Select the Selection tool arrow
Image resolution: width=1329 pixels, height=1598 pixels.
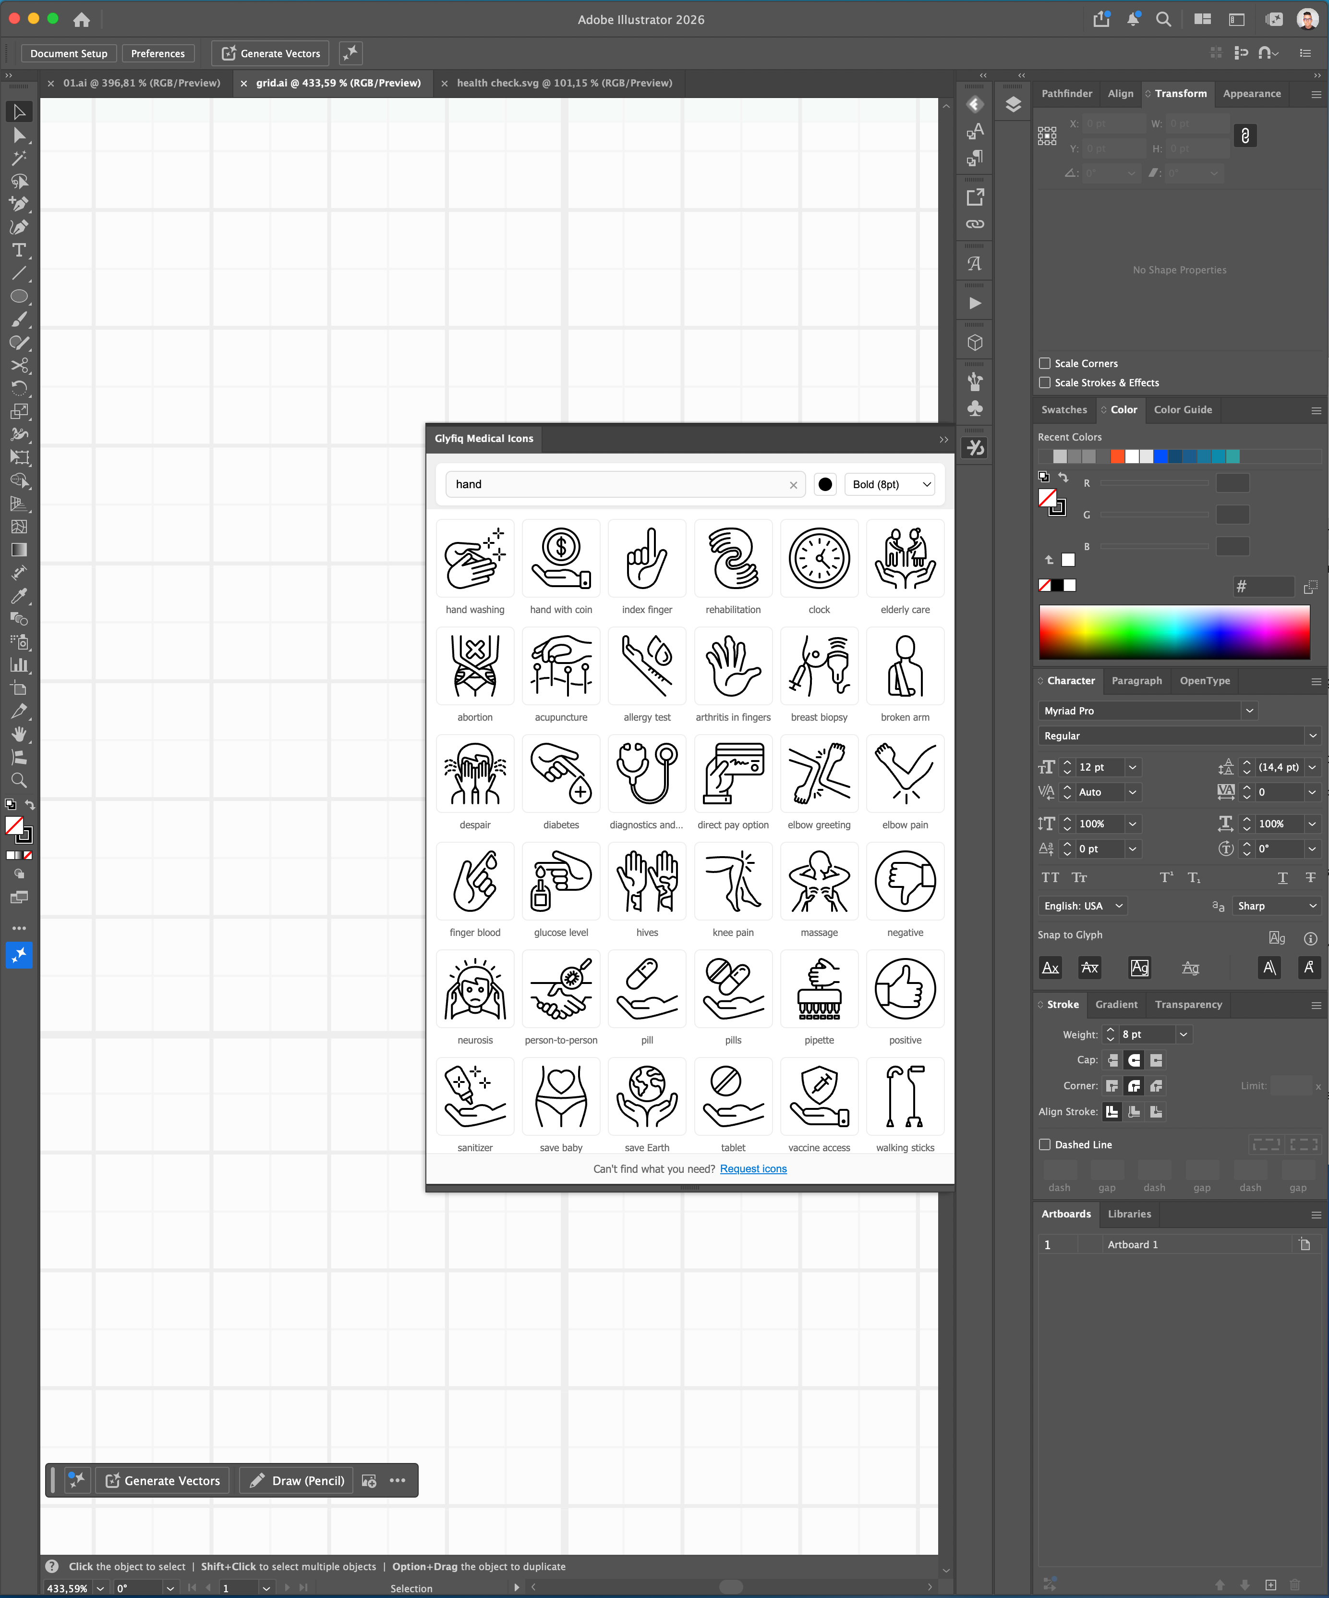19,112
